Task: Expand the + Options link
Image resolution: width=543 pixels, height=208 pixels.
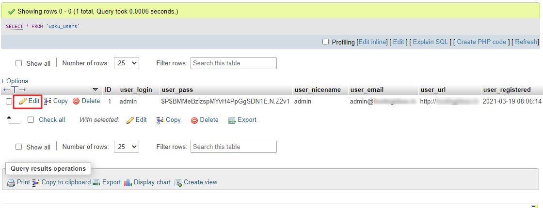Action: [15, 81]
